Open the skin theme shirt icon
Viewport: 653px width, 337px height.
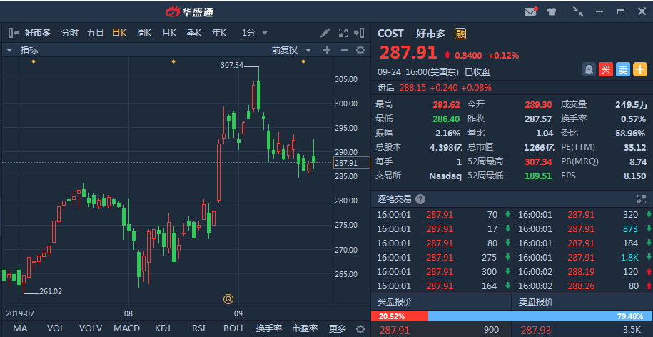552,11
